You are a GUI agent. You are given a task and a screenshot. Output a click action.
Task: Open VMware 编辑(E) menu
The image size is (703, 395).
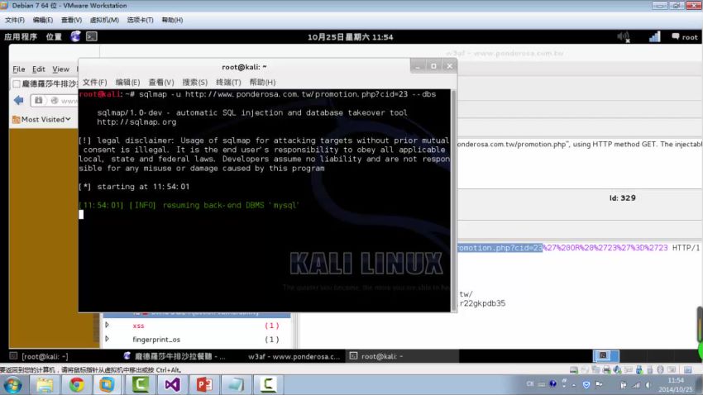42,20
